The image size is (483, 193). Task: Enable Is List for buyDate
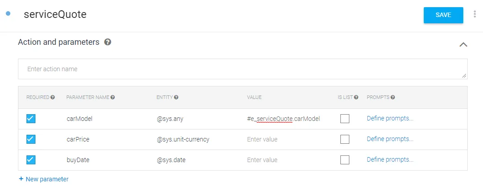(344, 160)
